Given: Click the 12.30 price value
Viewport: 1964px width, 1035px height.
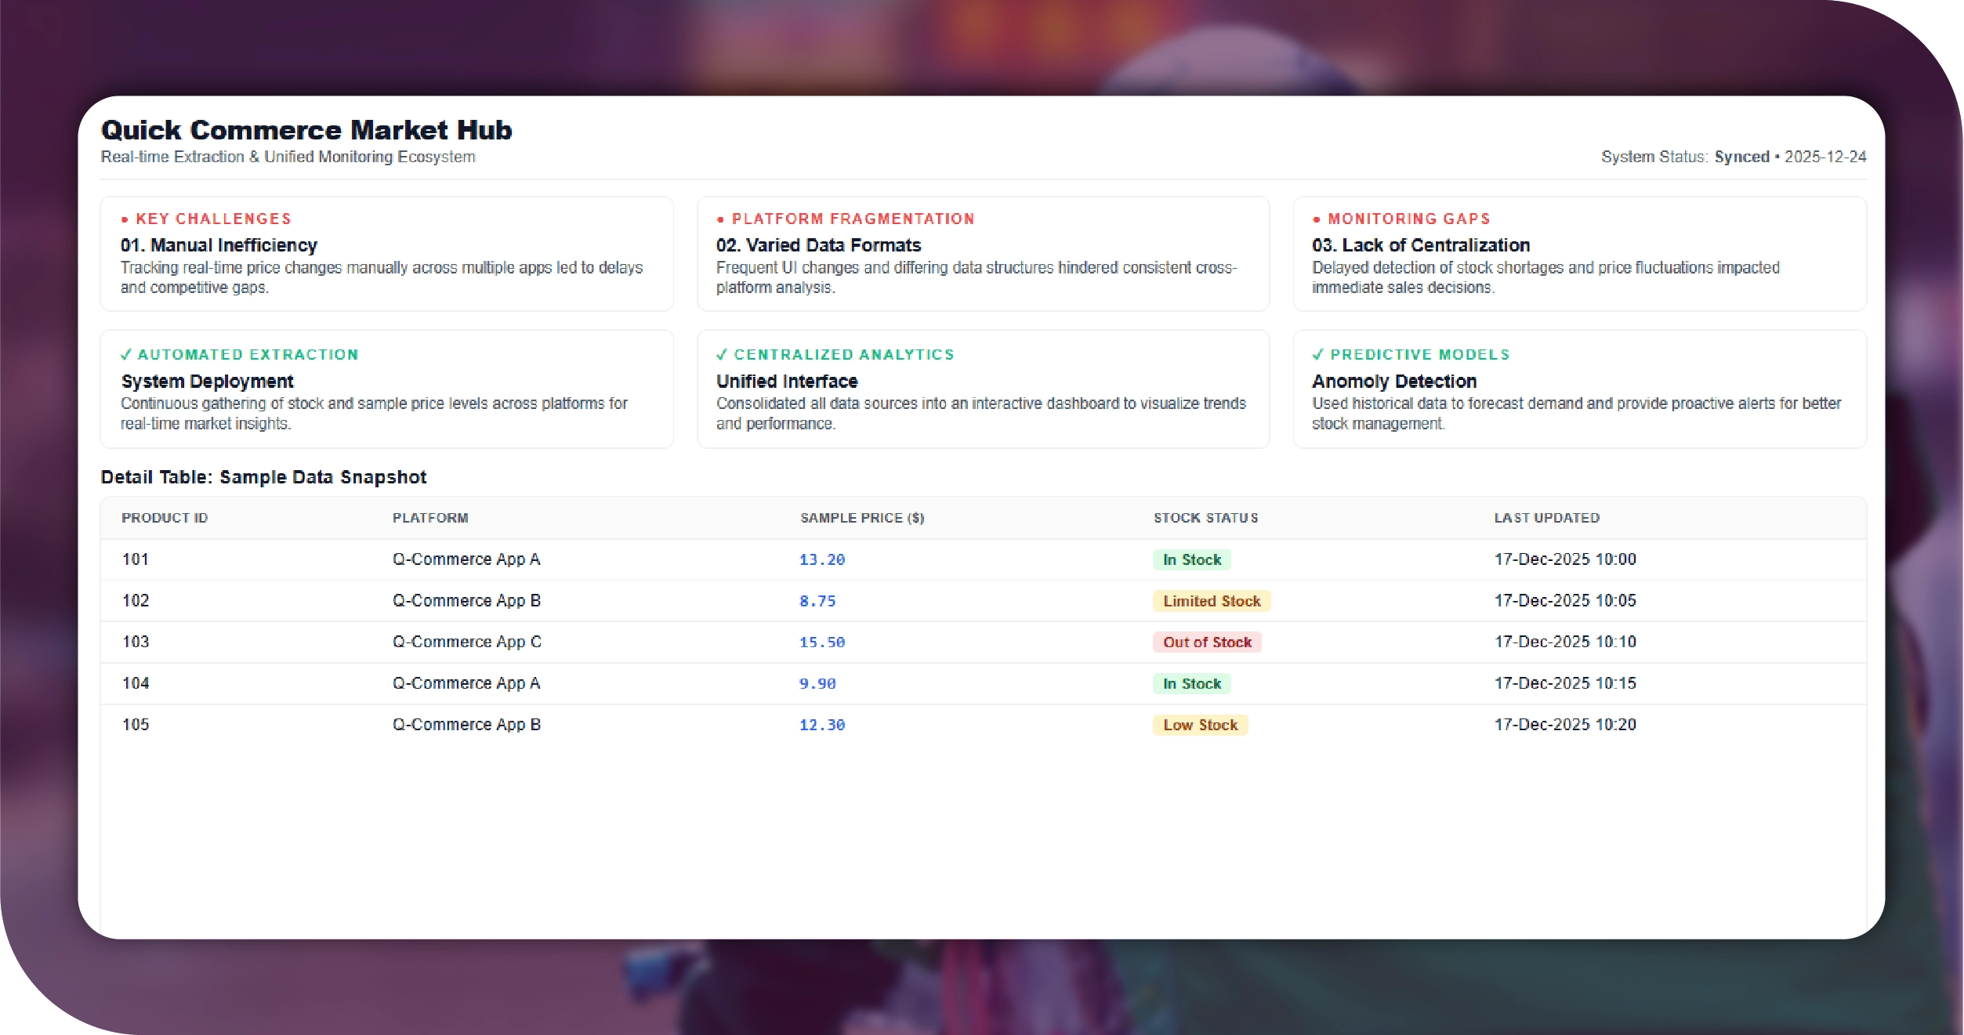Looking at the screenshot, I should (x=821, y=725).
